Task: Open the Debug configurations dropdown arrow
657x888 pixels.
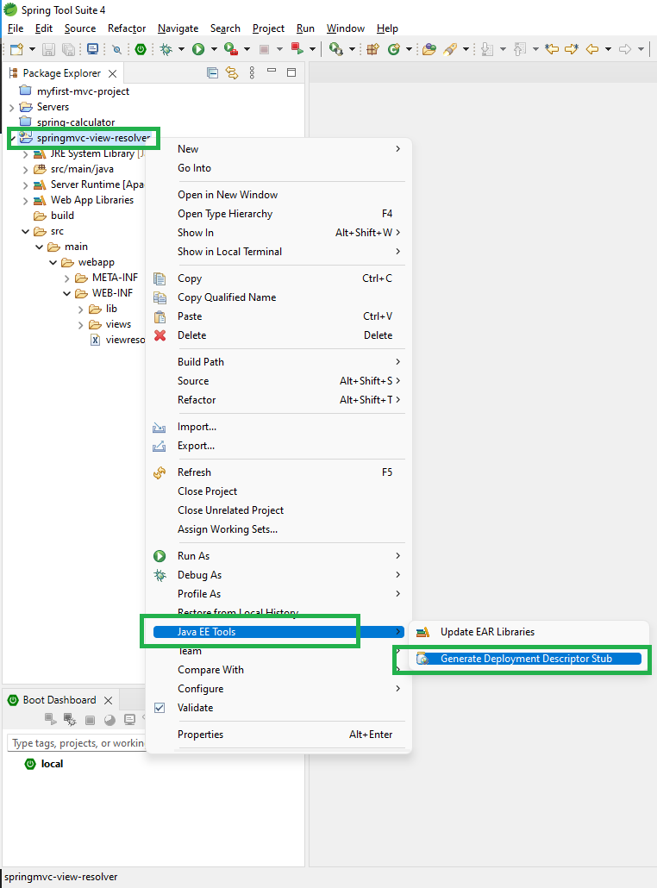Action: (181, 49)
